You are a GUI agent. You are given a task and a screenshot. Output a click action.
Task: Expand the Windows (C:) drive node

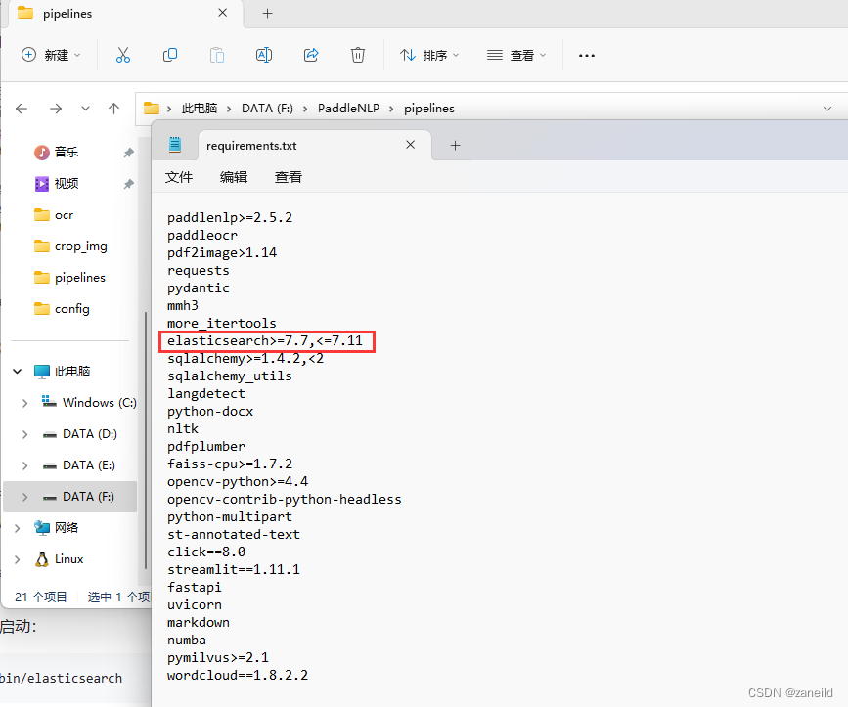pos(24,403)
